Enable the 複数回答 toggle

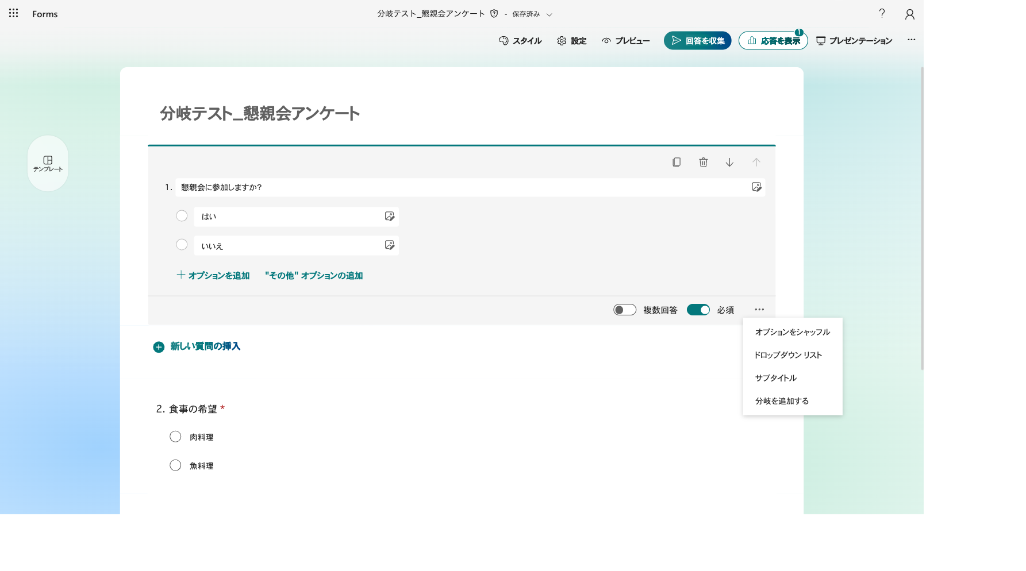pyautogui.click(x=625, y=310)
